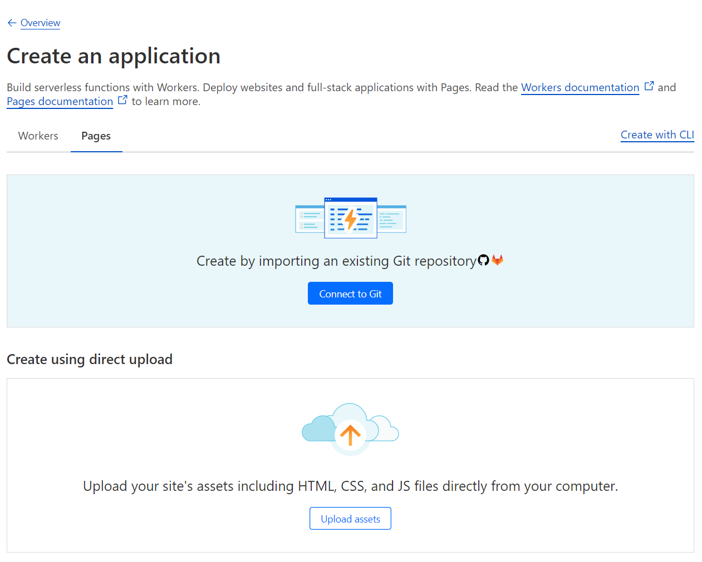Open the Overview breadcrumb link
This screenshot has width=702, height=562.
click(x=40, y=23)
